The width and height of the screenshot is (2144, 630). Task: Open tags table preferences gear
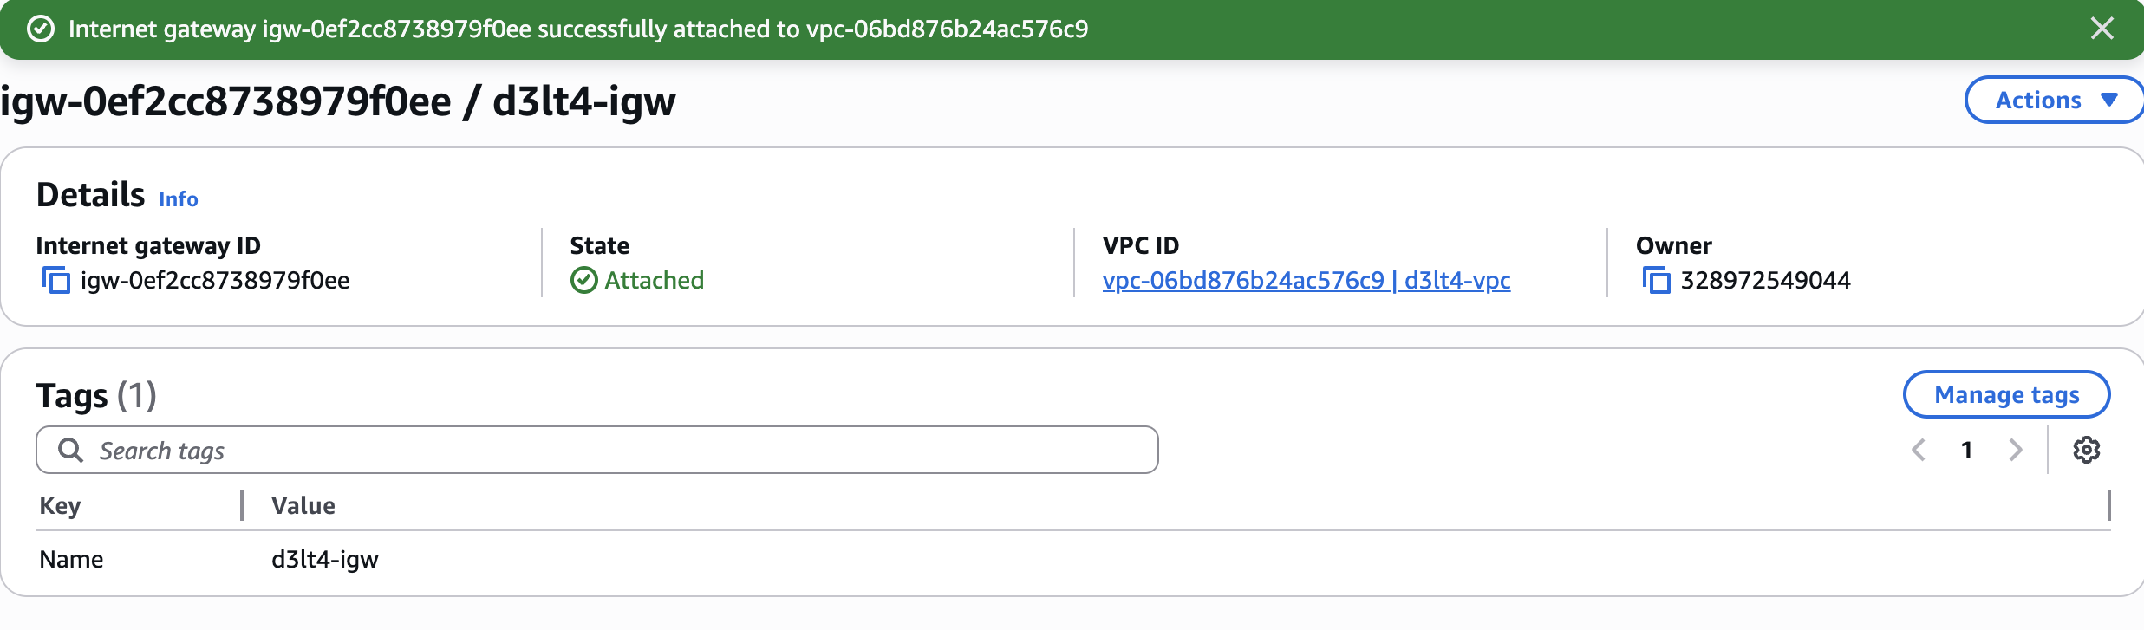(2086, 450)
